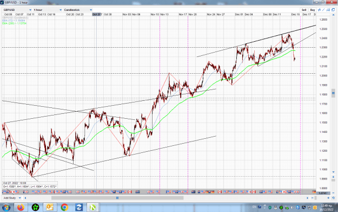
Task: Click the price axis scroll-down arrow
Action: coord(333,172)
